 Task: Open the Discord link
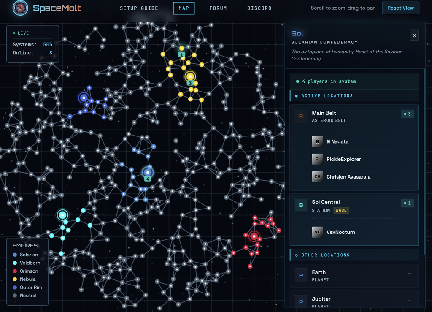pyautogui.click(x=259, y=8)
